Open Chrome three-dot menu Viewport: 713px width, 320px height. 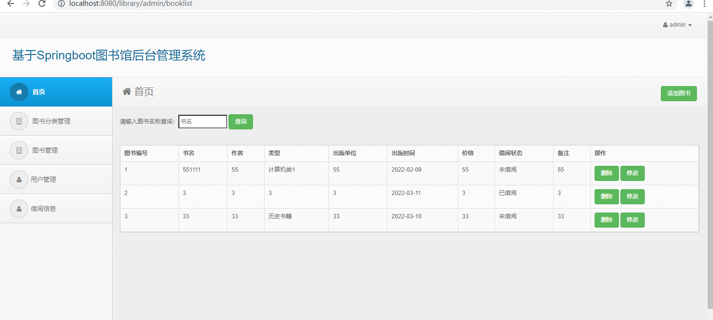pyautogui.click(x=704, y=4)
